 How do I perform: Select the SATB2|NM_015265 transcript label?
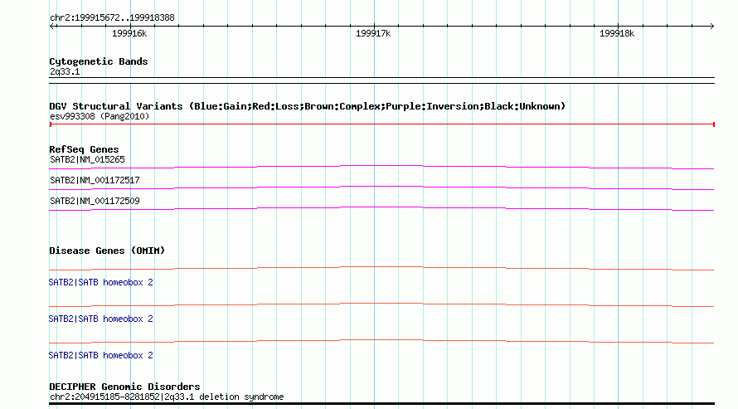pos(88,159)
